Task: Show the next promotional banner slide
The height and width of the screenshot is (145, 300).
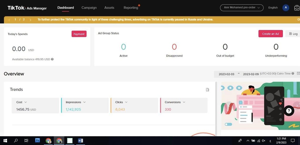Action: pyautogui.click(x=297, y=106)
